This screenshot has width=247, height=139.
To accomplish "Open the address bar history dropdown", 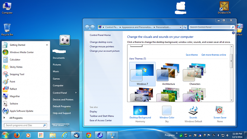I will coord(180,27).
